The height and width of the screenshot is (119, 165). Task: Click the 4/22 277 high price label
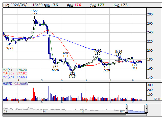coord(34,12)
